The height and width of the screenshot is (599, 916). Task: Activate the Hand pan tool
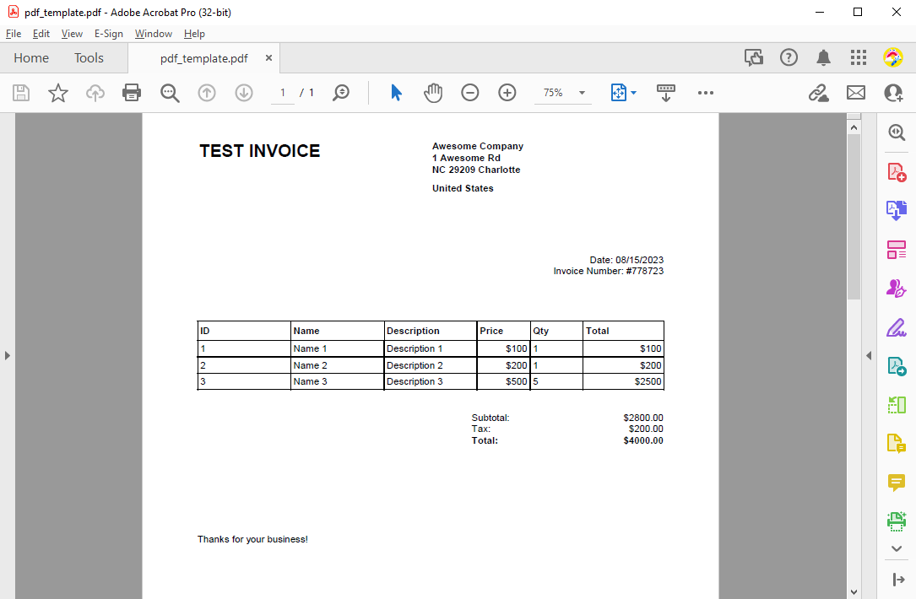[x=433, y=93]
